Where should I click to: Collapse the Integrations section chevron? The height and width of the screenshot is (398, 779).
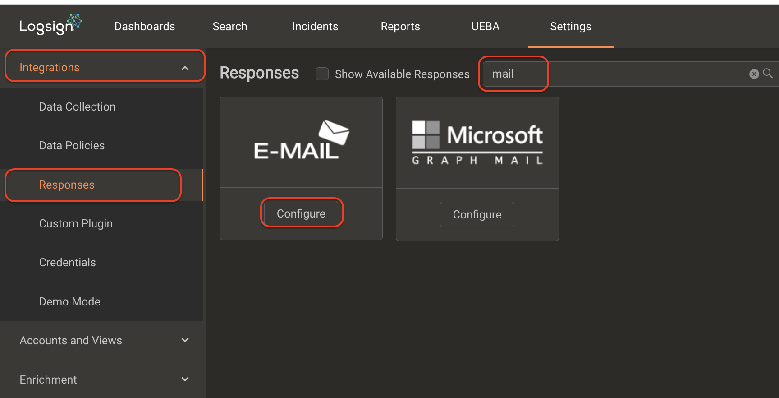pos(185,68)
